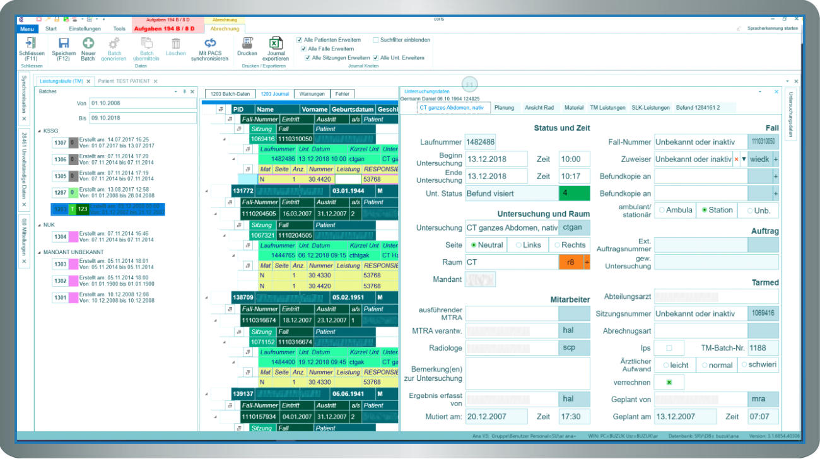Synchronize using the Mit PACS synchronisieren icon
Viewport: 820px width, 459px height.
pyautogui.click(x=210, y=44)
